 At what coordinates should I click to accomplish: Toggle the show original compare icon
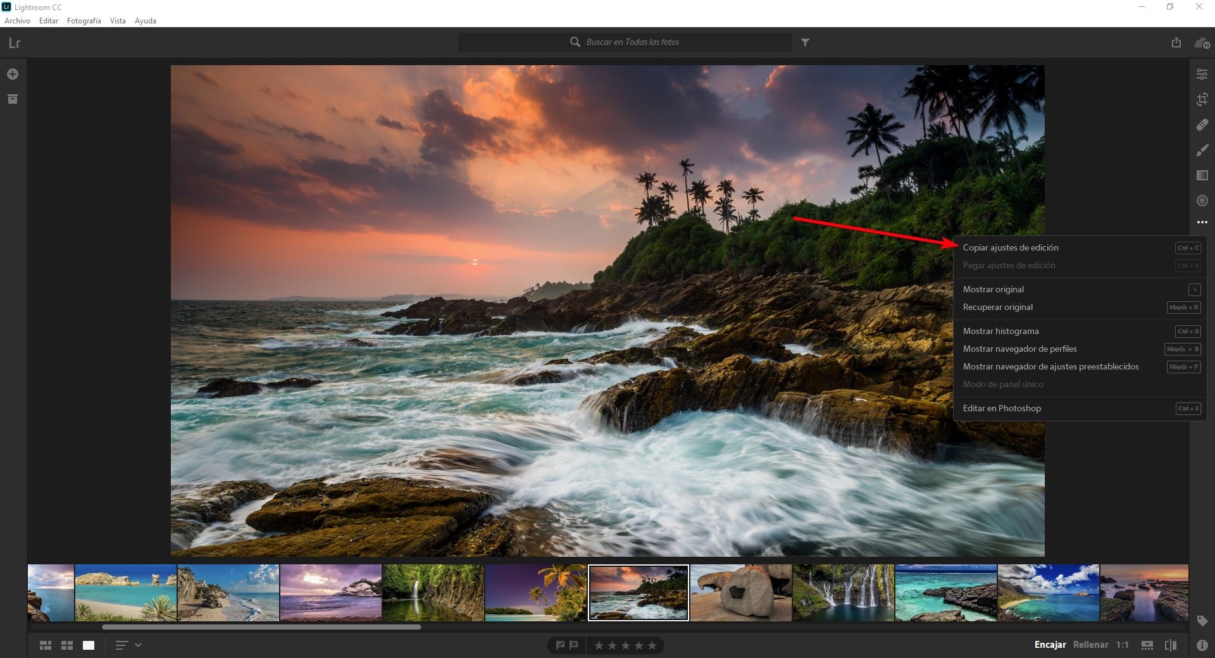pos(1171,645)
